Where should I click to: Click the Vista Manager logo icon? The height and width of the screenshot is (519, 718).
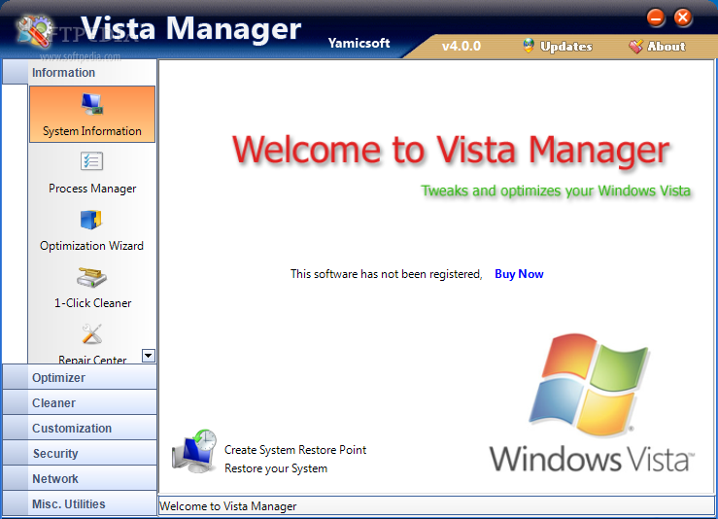pyautogui.click(x=34, y=31)
